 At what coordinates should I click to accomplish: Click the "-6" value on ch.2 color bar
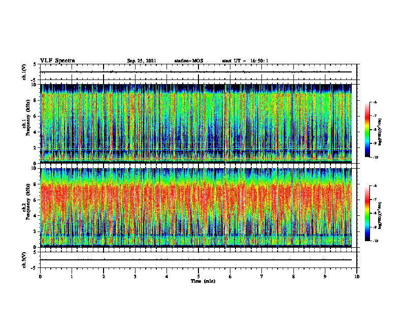point(375,186)
